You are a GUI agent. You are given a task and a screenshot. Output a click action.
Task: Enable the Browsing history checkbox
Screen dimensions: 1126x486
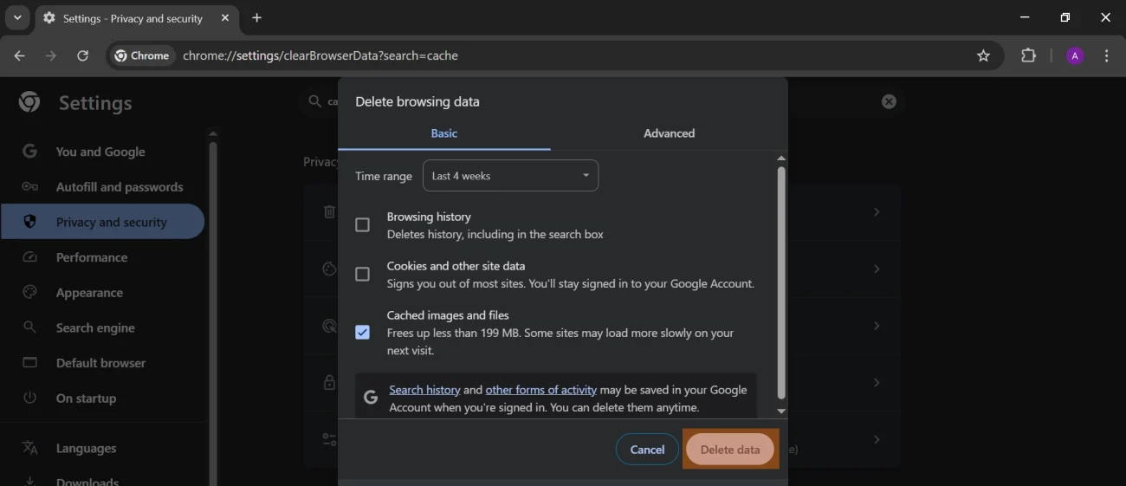pos(363,225)
